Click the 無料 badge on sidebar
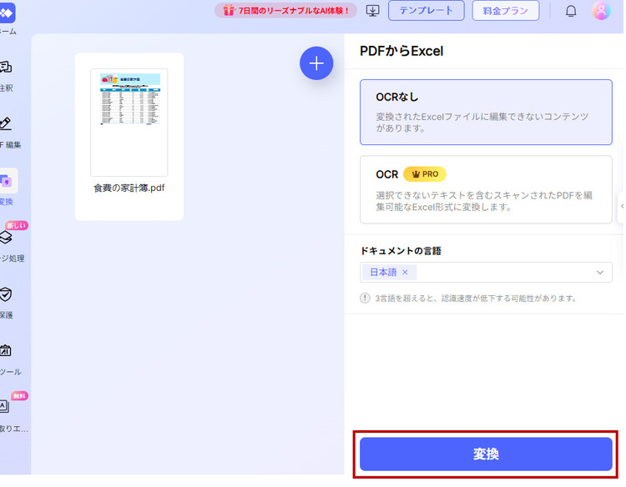The height and width of the screenshot is (487, 626). (19, 395)
